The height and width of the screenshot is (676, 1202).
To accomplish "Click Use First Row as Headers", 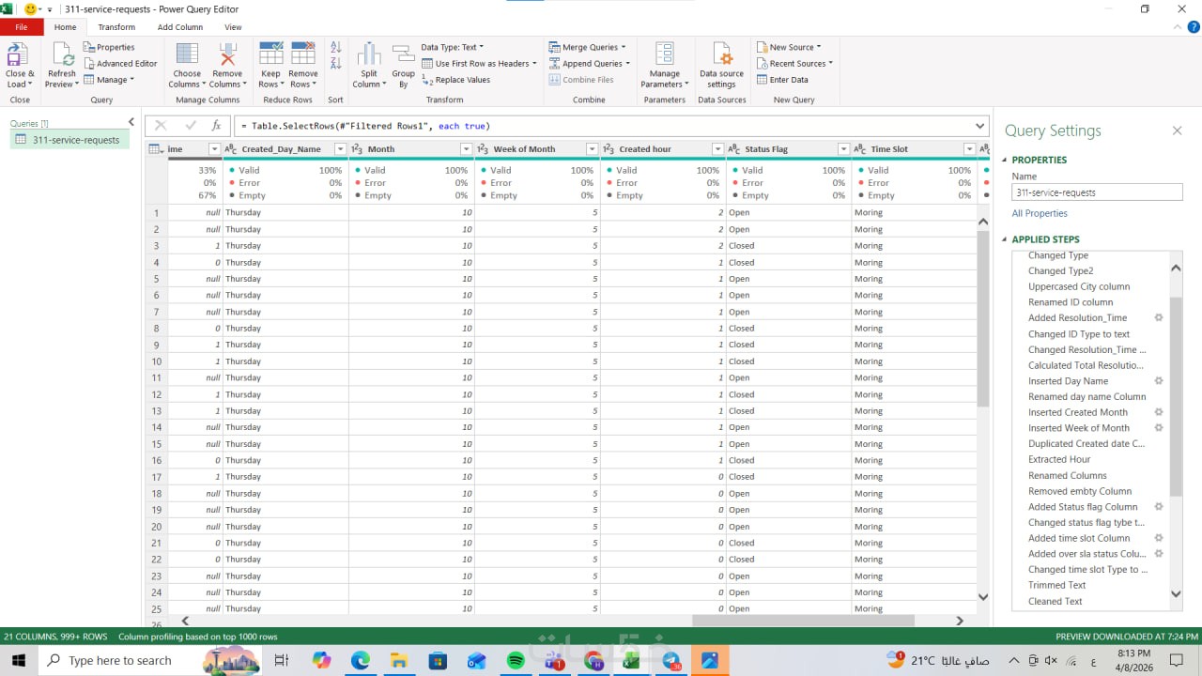I will point(479,64).
